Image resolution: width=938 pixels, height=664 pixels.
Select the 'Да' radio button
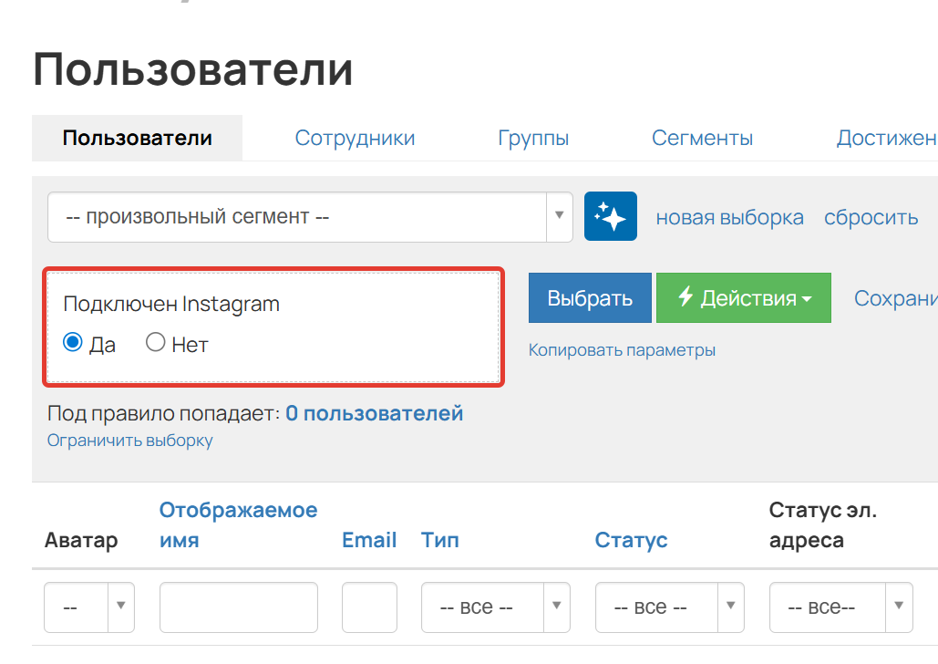point(72,342)
